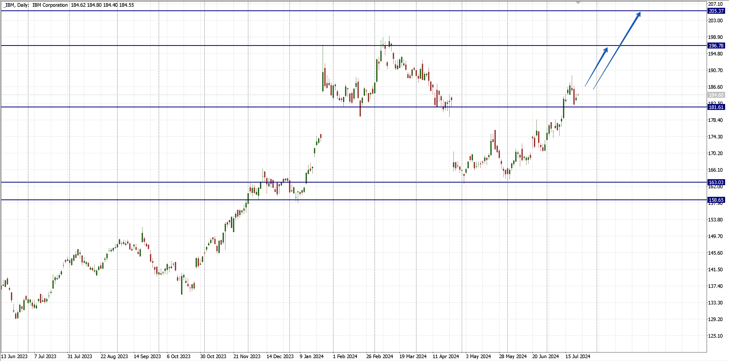Click the 30 Oct 2023 date label

coord(213,357)
